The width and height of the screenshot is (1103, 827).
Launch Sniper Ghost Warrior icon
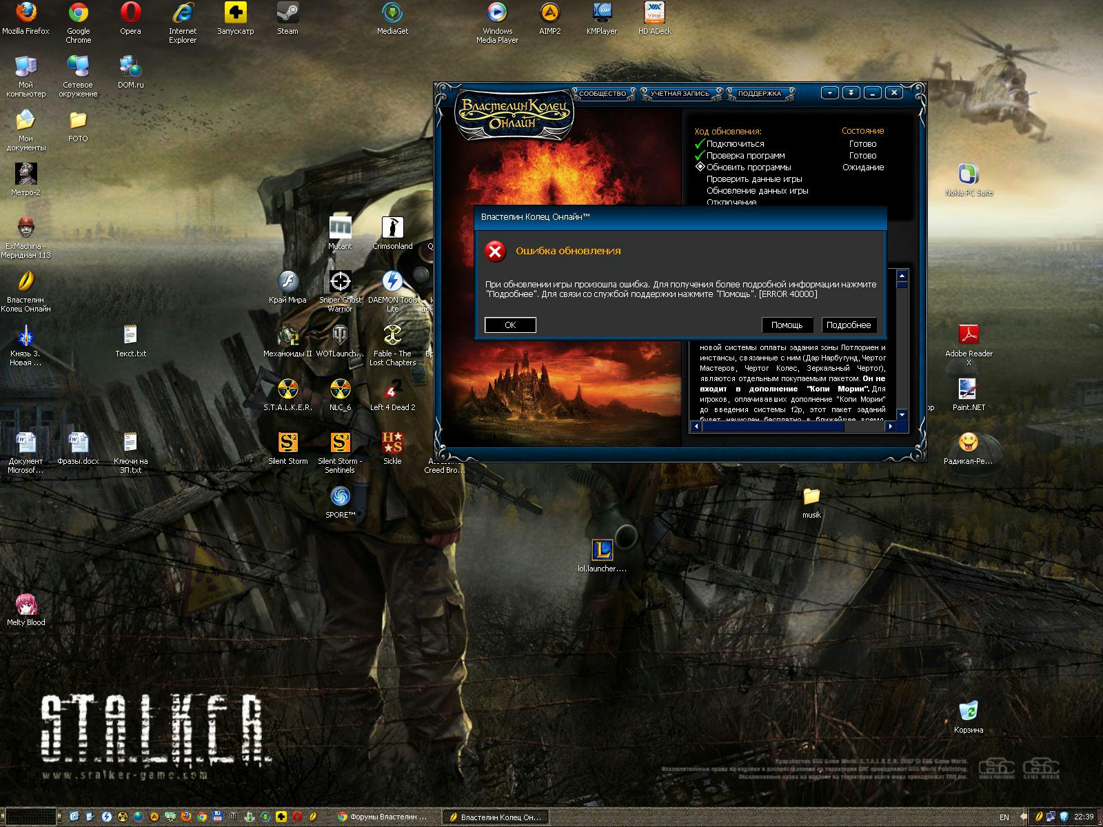[x=340, y=291]
